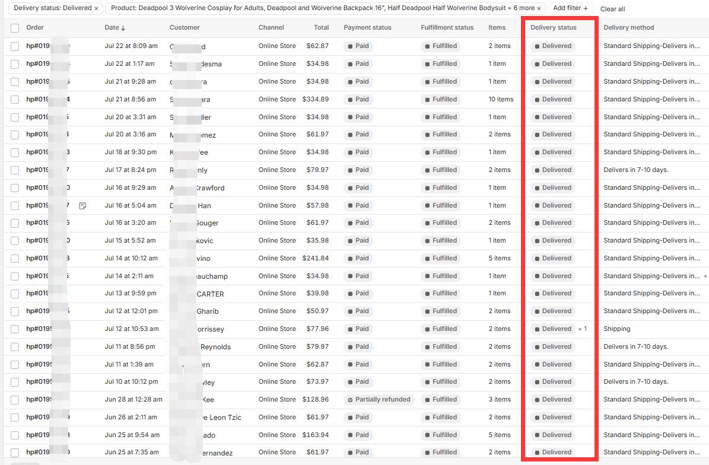Open the Add filter dropdown

coord(570,8)
